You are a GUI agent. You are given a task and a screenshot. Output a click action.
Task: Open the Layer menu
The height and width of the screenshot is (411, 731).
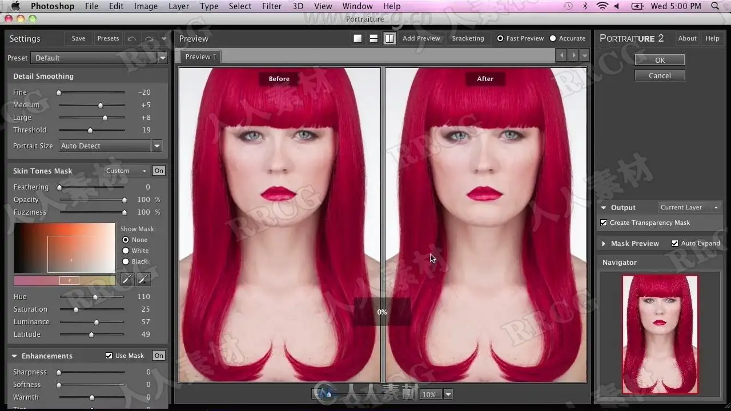[x=179, y=6]
